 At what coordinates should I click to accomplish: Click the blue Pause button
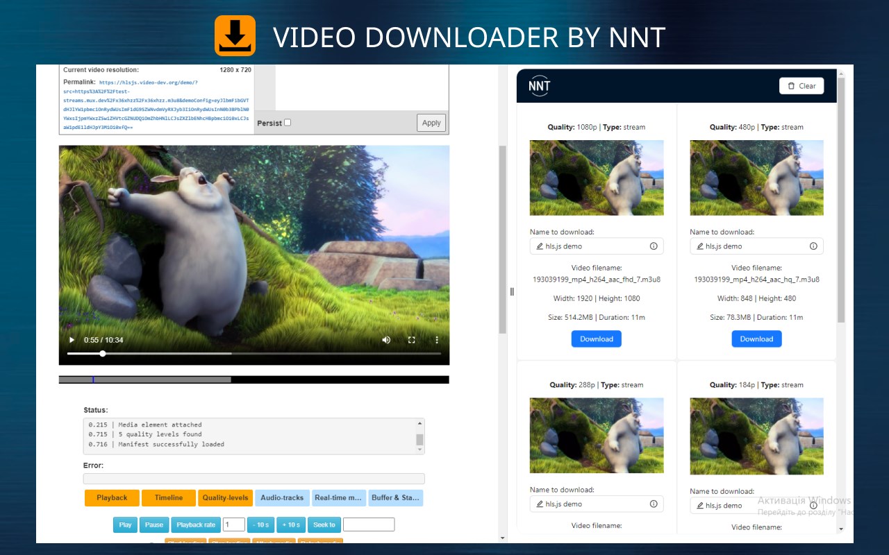click(154, 524)
